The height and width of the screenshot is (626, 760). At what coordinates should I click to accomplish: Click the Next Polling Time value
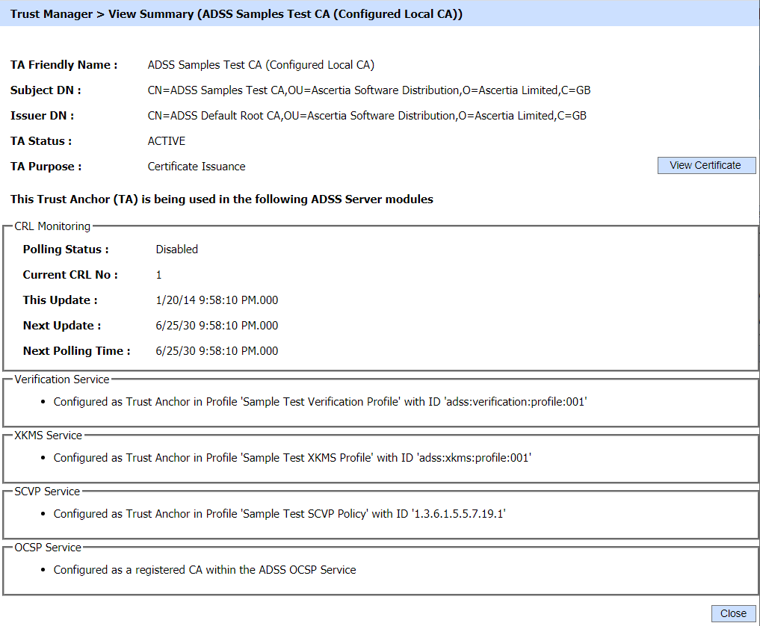[217, 351]
